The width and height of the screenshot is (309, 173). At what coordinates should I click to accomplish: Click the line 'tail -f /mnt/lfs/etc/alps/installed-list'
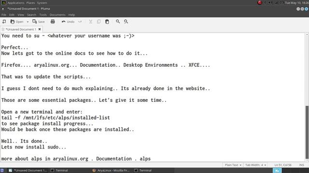(x=56, y=118)
